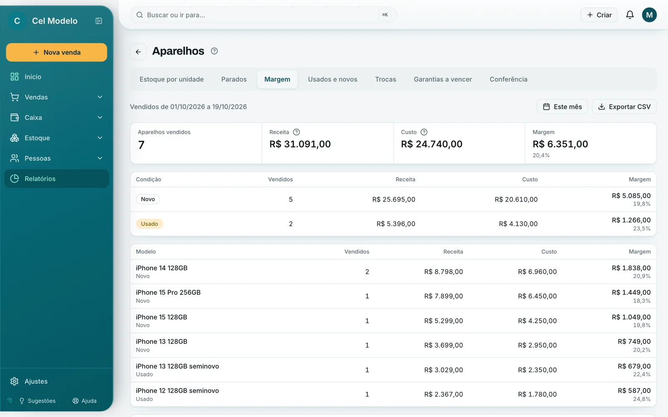
Task: Open Sugestões link in sidebar
Action: click(x=38, y=401)
